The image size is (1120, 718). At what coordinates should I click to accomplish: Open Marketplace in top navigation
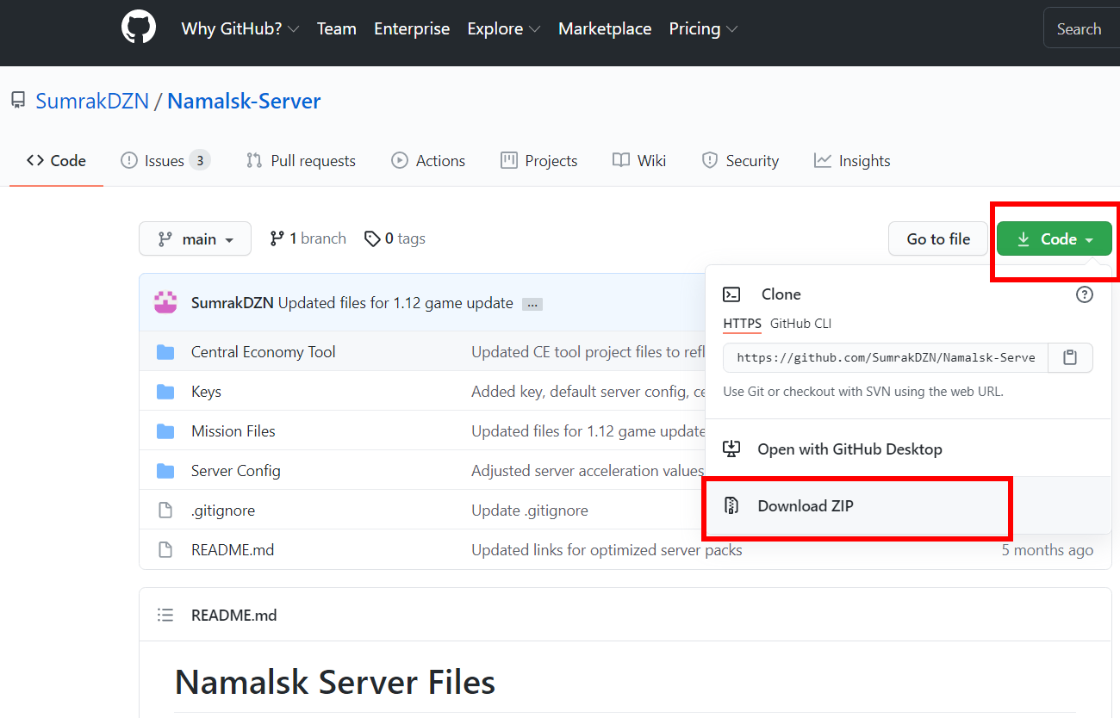pos(605,28)
